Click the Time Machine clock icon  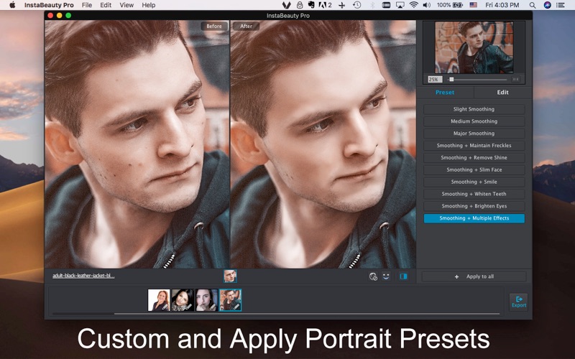(x=356, y=5)
